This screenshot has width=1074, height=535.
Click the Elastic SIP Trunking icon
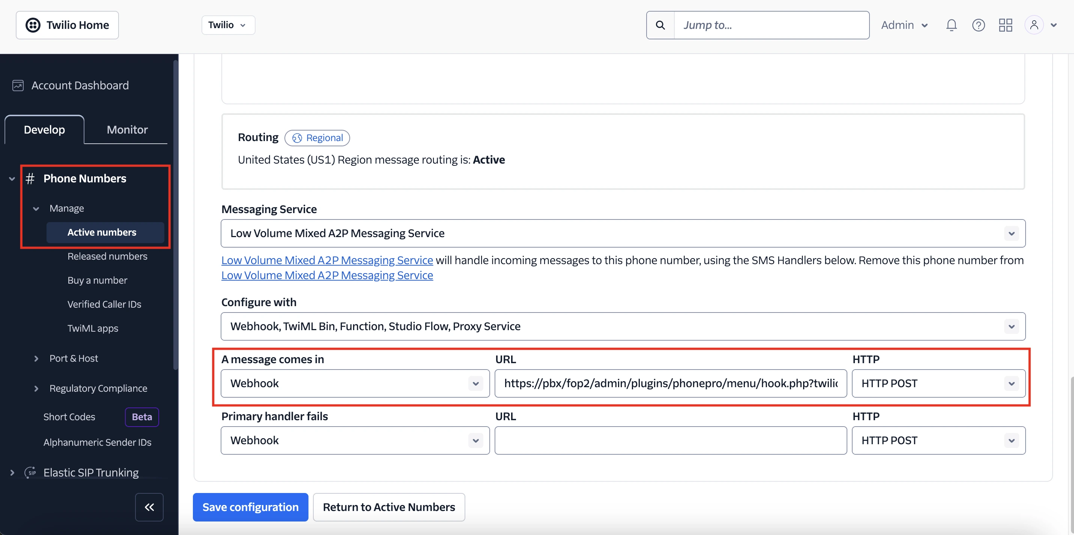[31, 472]
